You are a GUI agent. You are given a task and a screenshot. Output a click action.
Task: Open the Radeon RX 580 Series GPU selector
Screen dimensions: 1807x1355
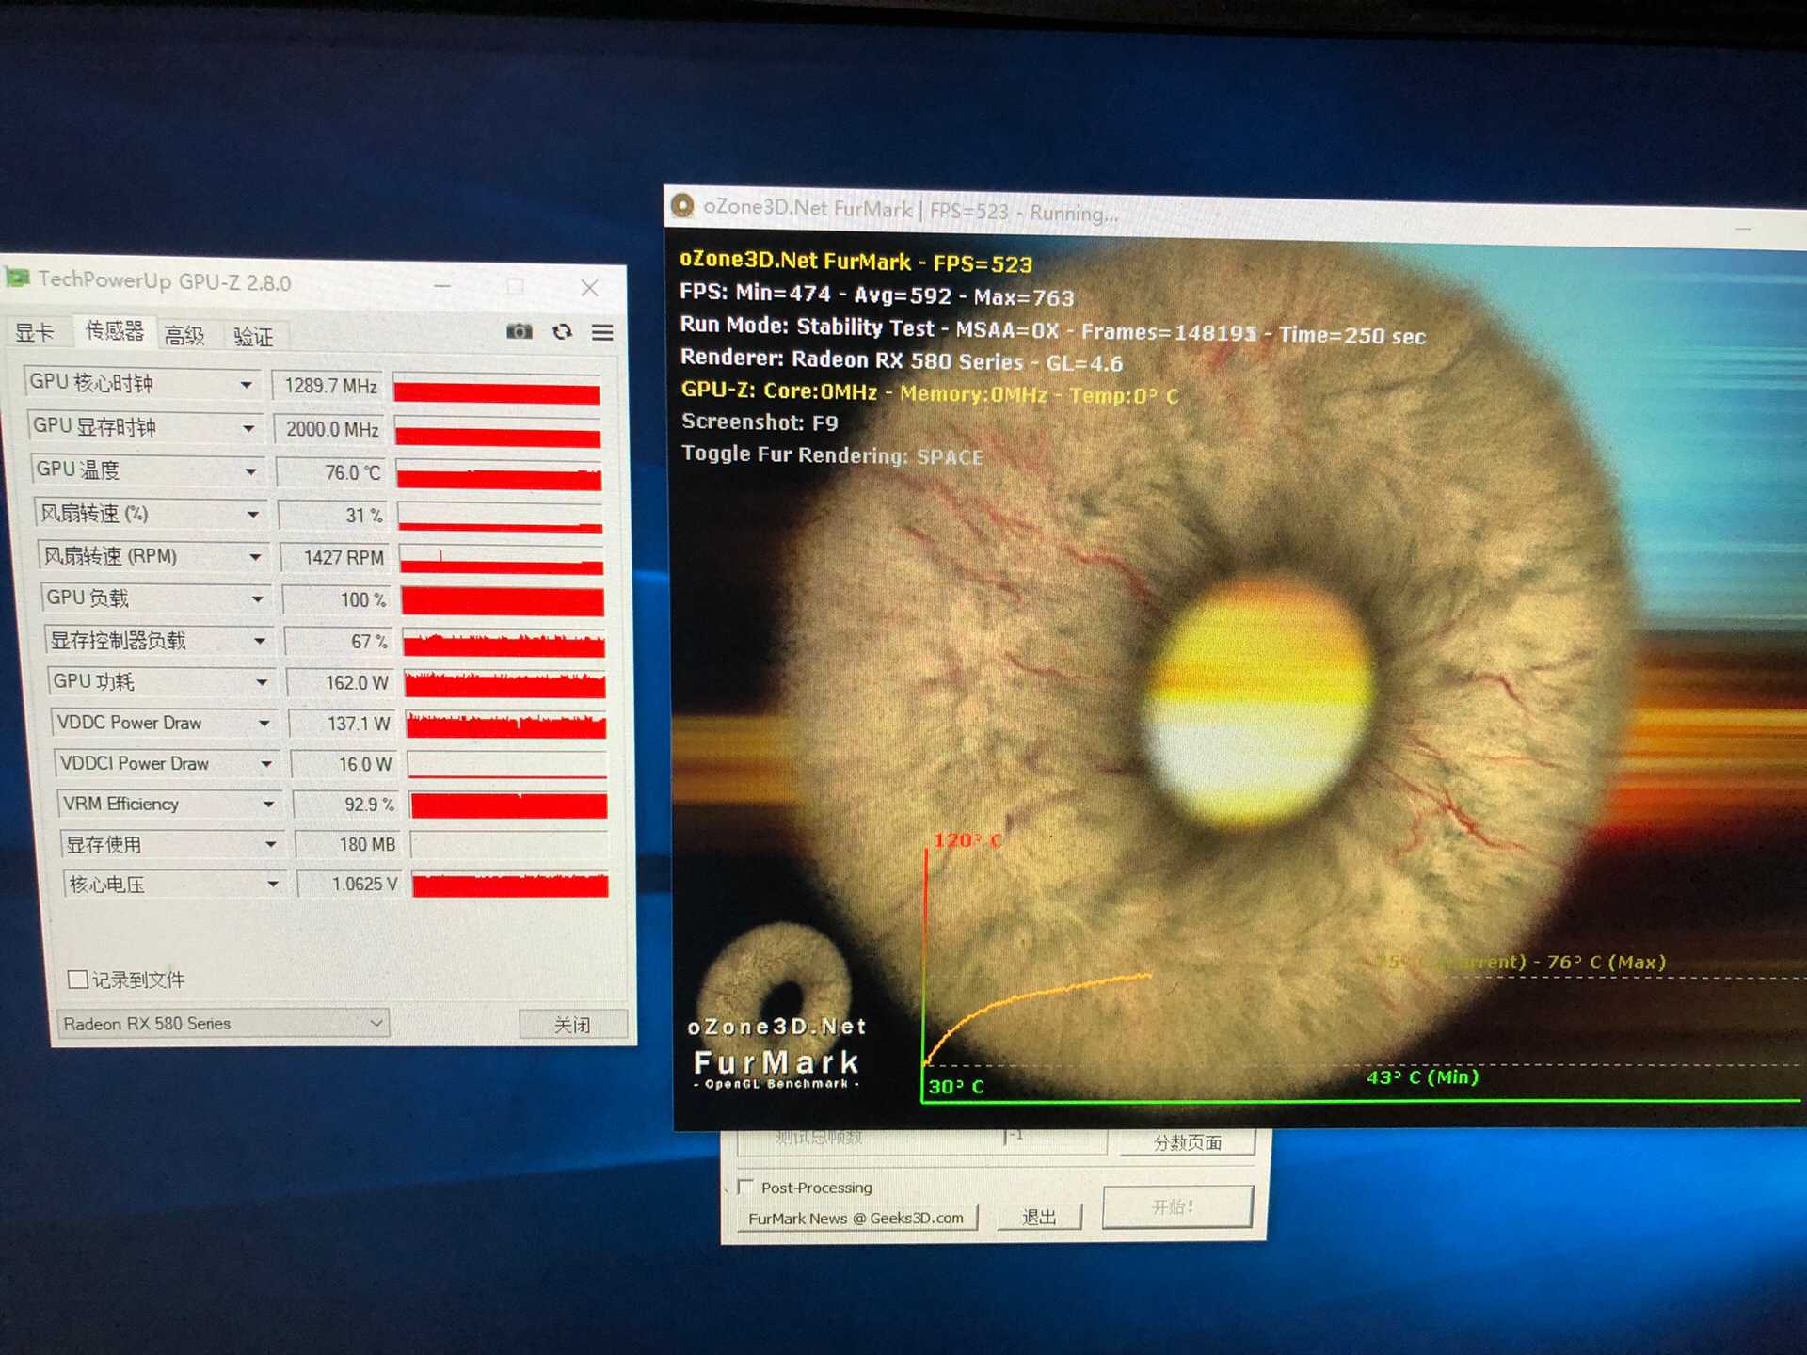(222, 1023)
